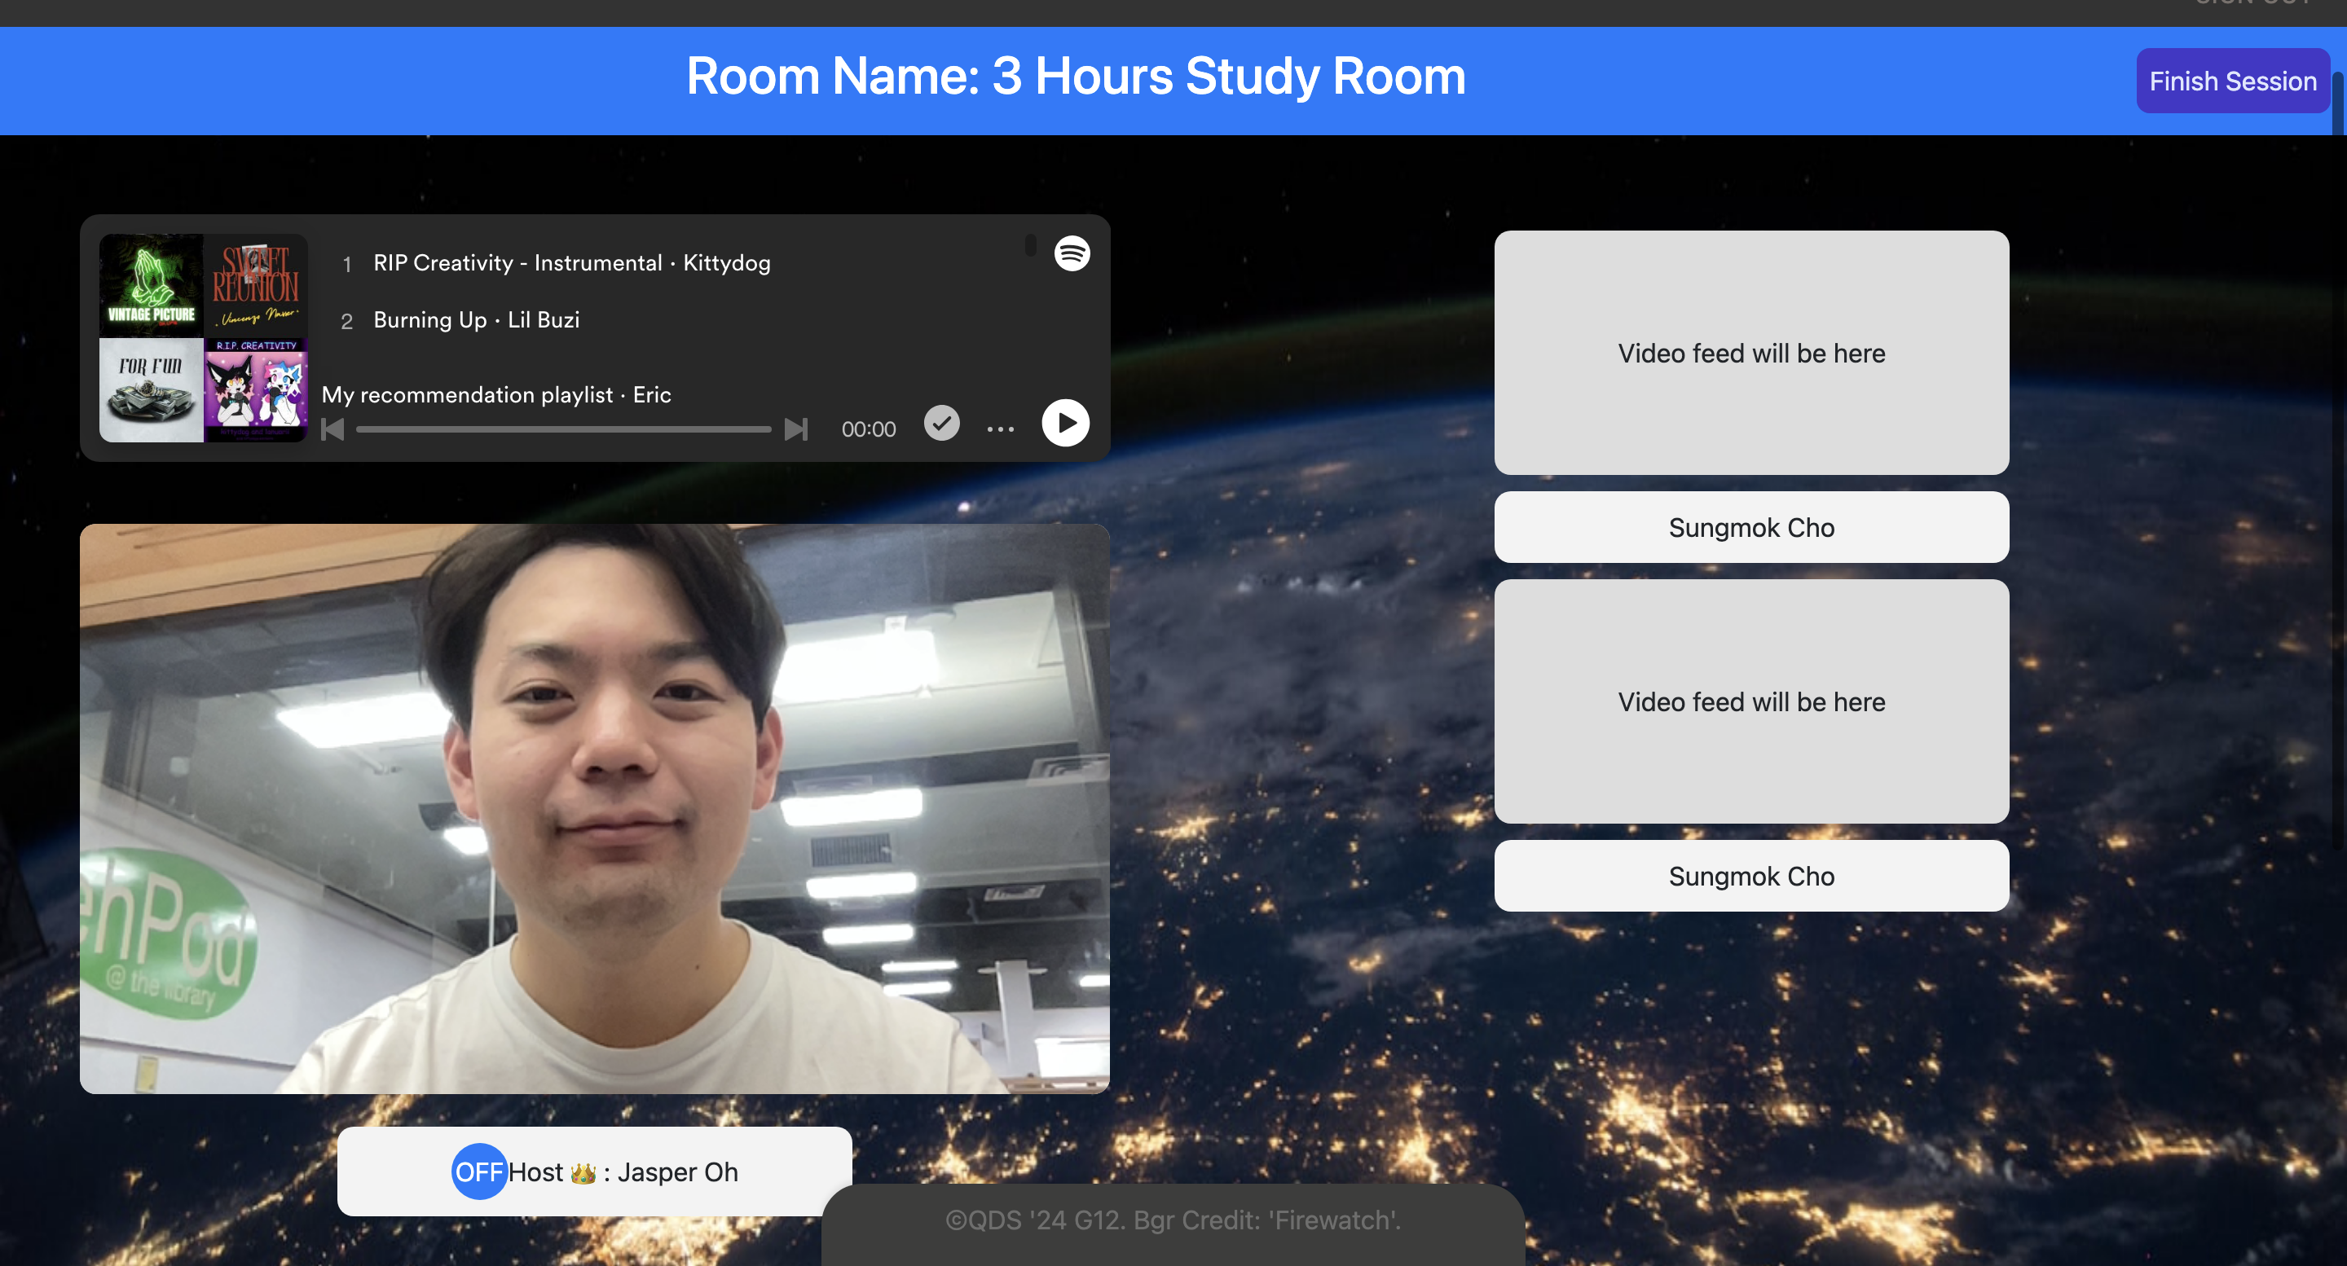2347x1266 pixels.
Task: Click the second Video feed placeholder
Action: point(1750,701)
